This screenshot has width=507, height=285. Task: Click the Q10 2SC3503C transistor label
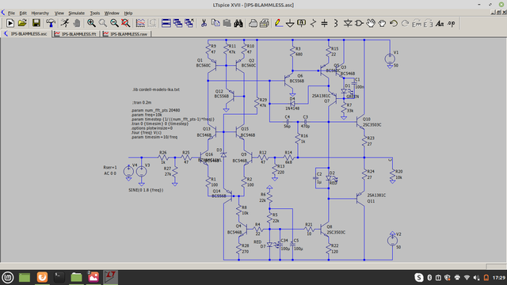(372, 122)
